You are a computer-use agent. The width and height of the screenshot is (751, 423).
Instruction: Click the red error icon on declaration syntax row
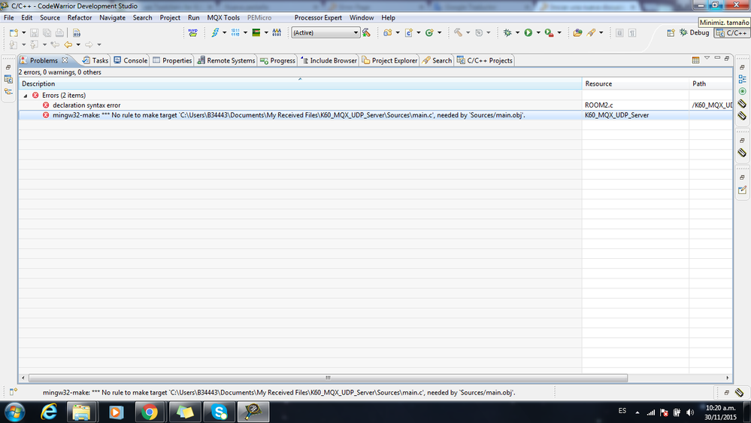46,105
